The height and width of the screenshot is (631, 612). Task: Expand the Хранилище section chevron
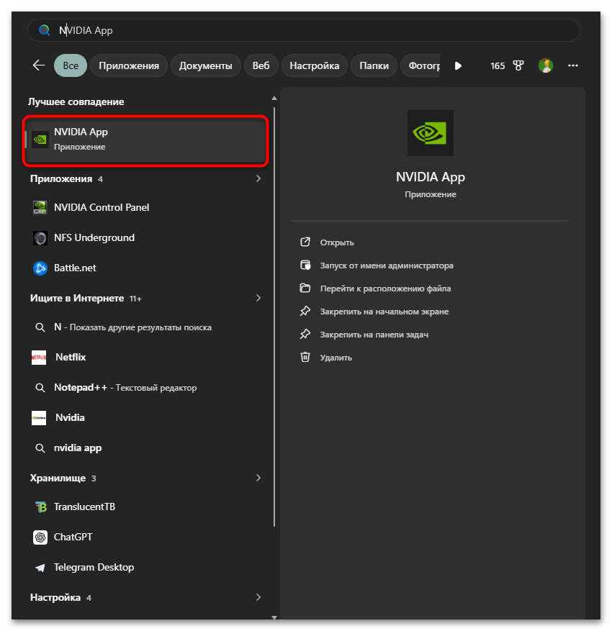point(258,478)
